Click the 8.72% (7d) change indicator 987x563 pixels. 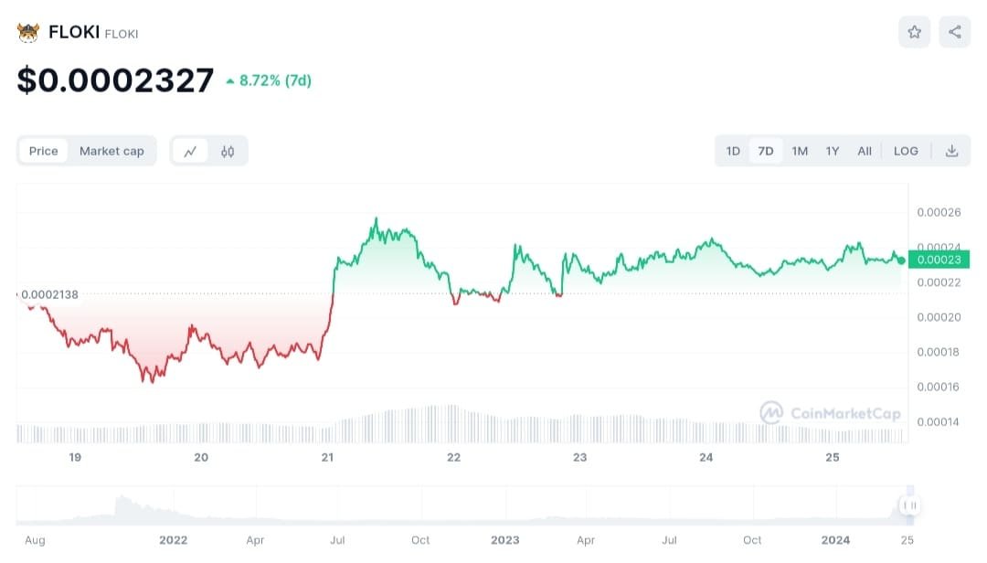pyautogui.click(x=268, y=80)
